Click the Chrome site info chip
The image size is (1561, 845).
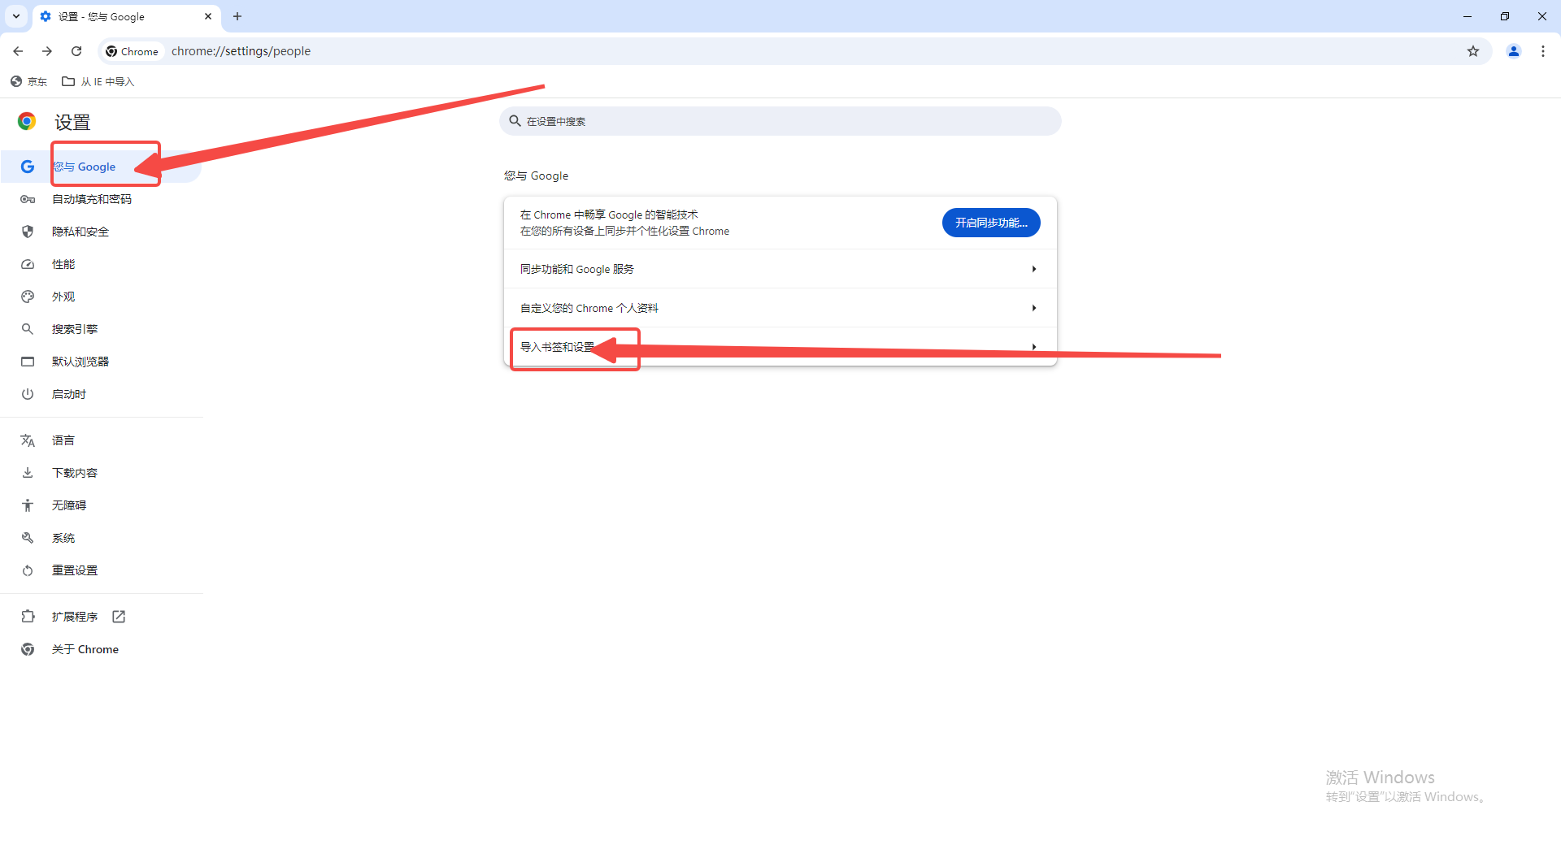tap(133, 51)
